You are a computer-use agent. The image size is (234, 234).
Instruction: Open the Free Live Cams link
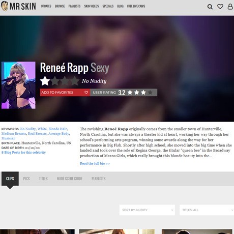coord(136,6)
